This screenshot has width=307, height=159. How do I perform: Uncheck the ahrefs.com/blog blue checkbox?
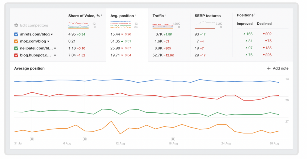(16, 34)
